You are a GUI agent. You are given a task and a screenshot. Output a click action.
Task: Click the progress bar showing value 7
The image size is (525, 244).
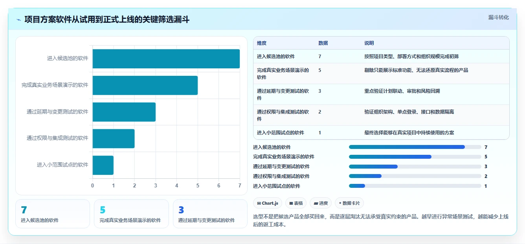coord(415,147)
